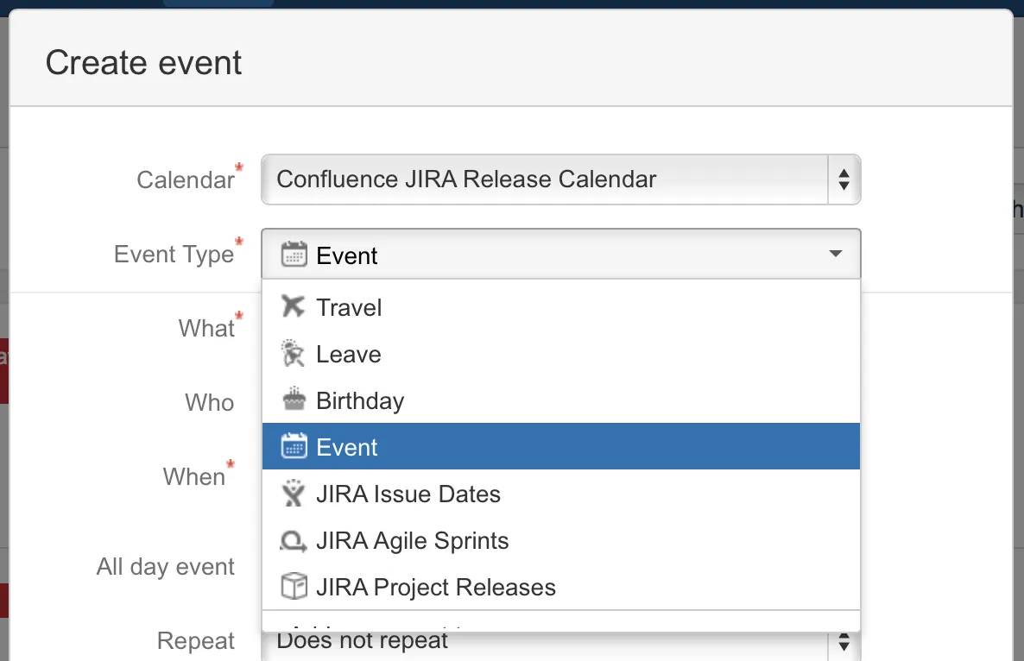Click the Who field label
The height and width of the screenshot is (661, 1024).
click(x=210, y=403)
